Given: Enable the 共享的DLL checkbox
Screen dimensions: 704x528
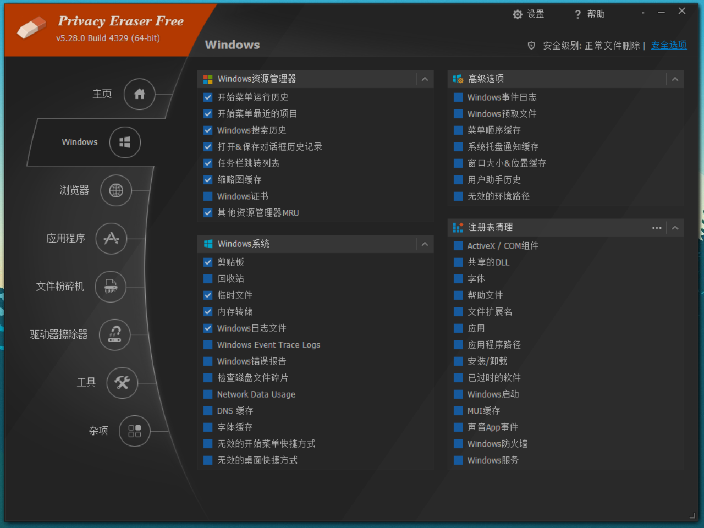Looking at the screenshot, I should click(x=458, y=262).
